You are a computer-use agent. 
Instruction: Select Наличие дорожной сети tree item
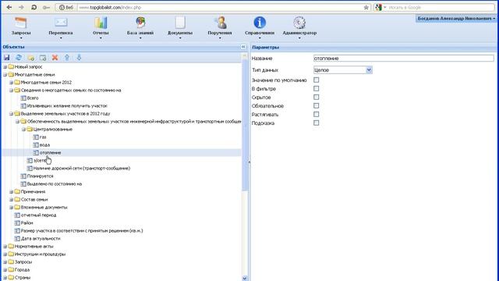coord(81,169)
